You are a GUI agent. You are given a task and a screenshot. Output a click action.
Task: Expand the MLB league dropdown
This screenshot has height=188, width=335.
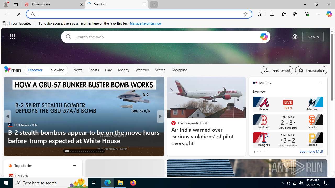[x=270, y=83]
